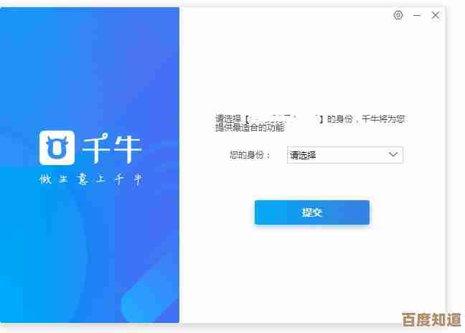The image size is (465, 333).
Task: Submit using the blue 提交 button
Action: [312, 212]
